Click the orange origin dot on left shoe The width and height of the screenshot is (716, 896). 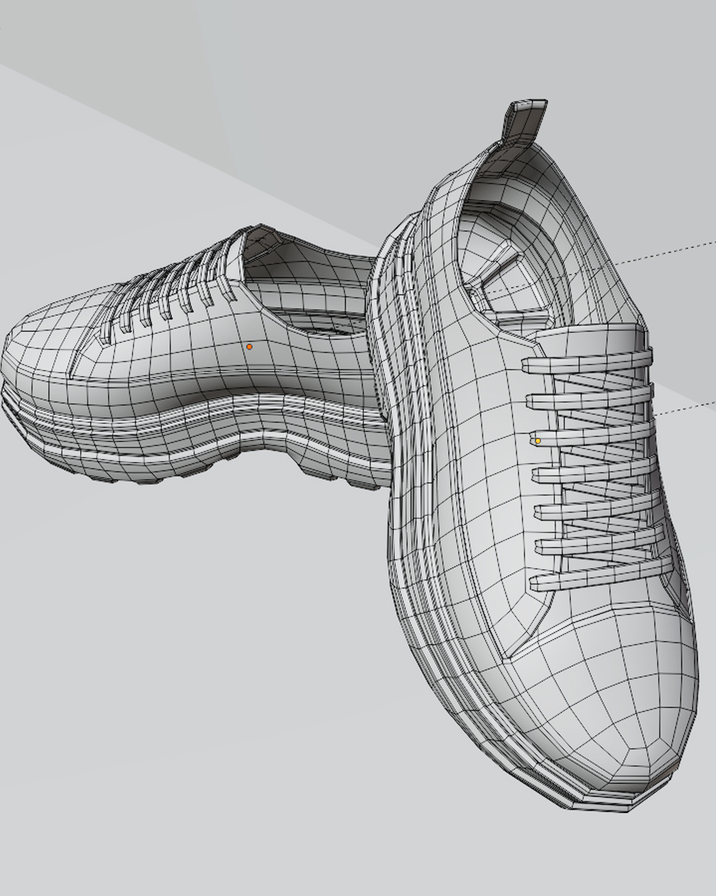249,346
